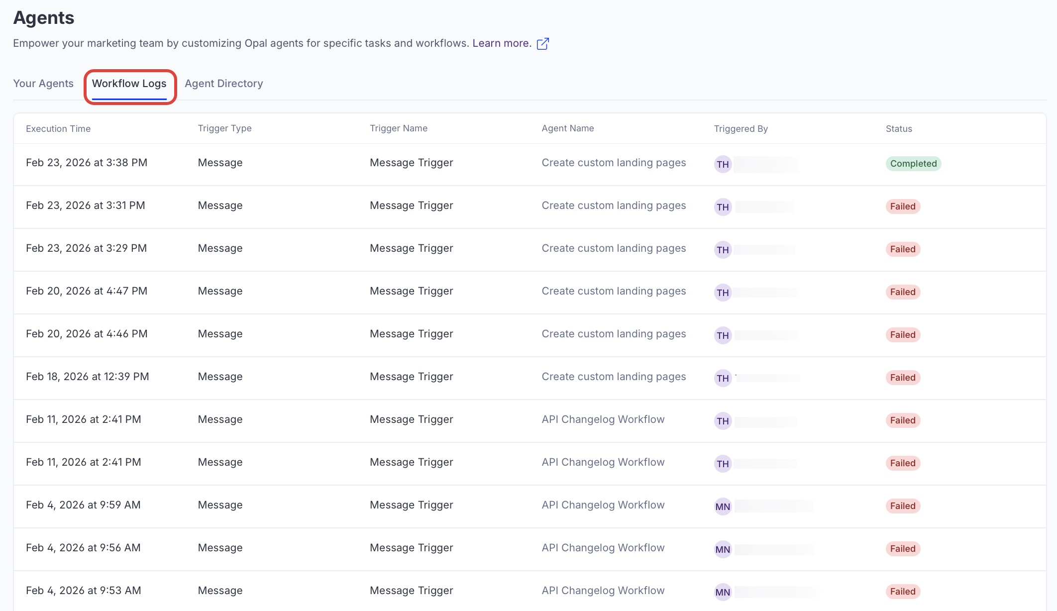The image size is (1057, 611).
Task: Click the Trigger Type column header
Action: 224,128
